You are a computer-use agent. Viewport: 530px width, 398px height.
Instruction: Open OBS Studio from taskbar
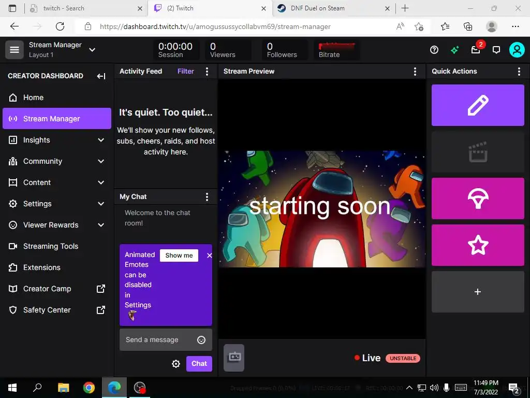[140, 388]
